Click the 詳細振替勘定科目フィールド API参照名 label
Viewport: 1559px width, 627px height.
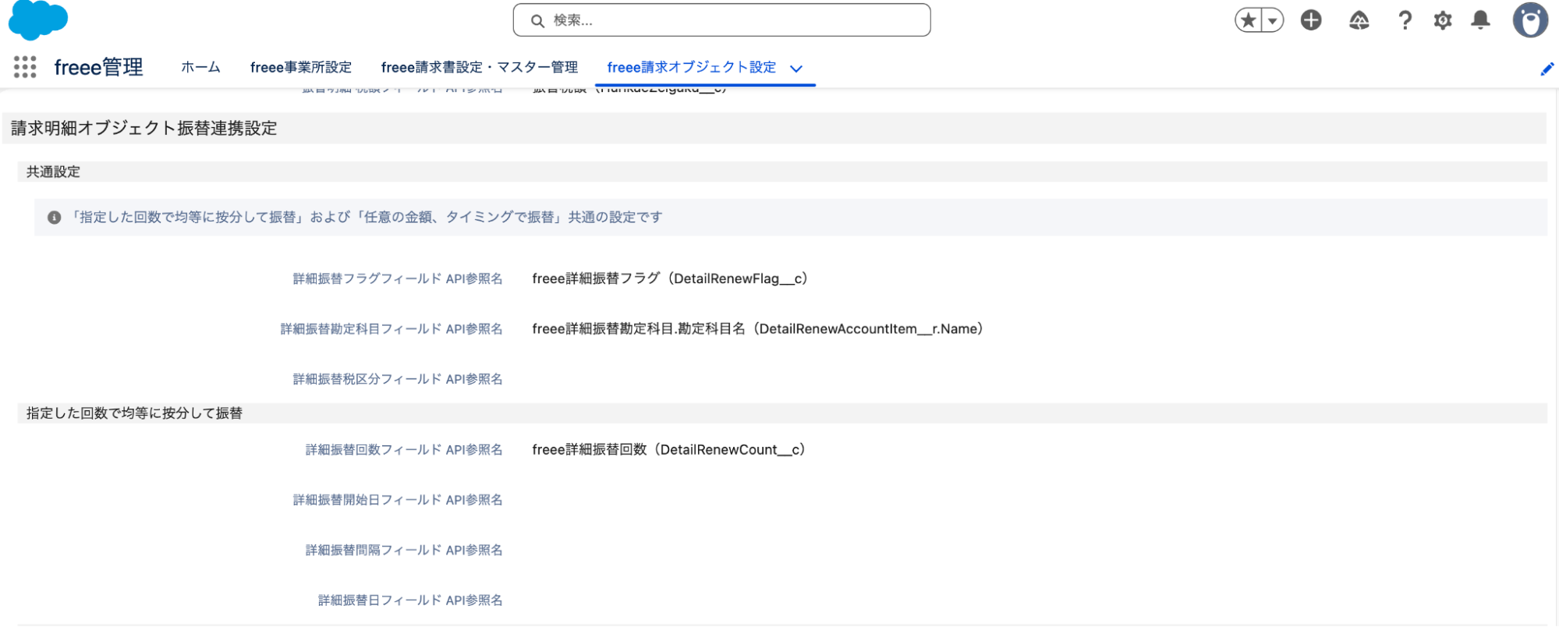(392, 329)
